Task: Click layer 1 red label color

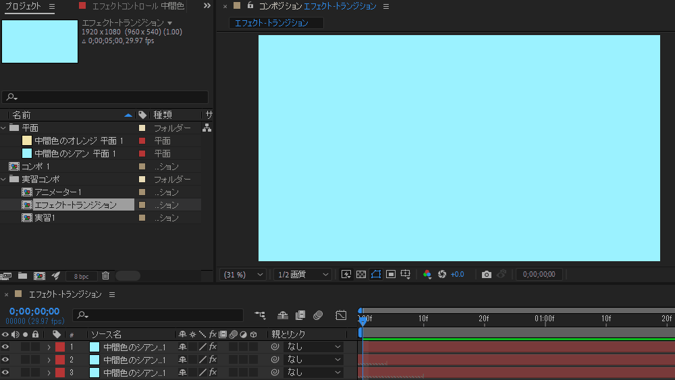Action: coord(60,347)
